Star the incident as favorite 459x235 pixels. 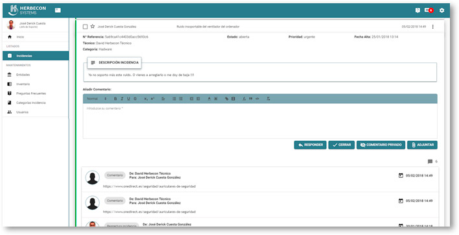tap(93, 27)
